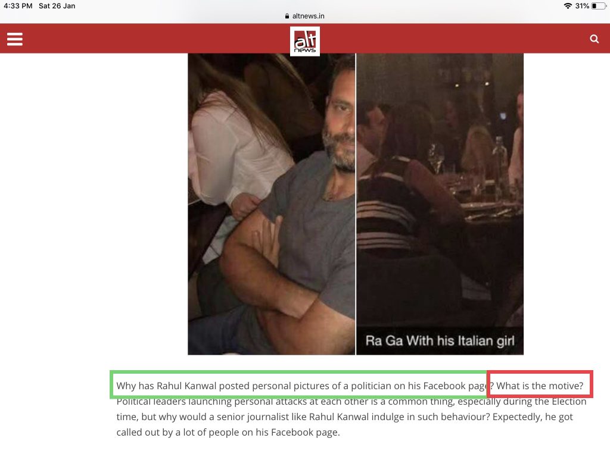The image size is (610, 457).
Task: Open the hamburger menu icon
Action: [15, 39]
